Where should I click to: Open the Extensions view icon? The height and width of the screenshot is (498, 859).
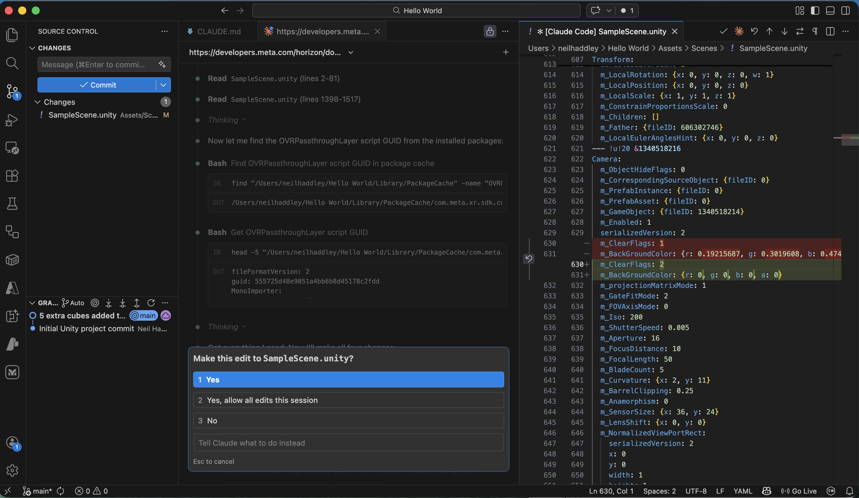12,176
